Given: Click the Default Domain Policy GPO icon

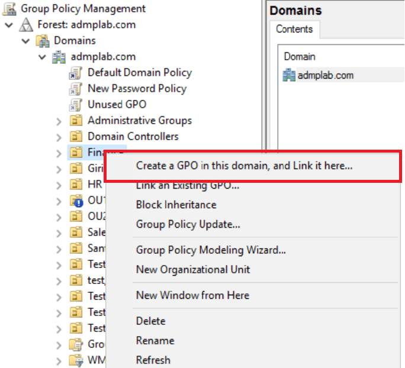Looking at the screenshot, I should (76, 73).
